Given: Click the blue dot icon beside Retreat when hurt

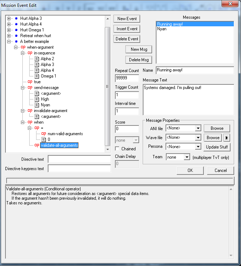Looking at the screenshot, I should click(16, 36).
